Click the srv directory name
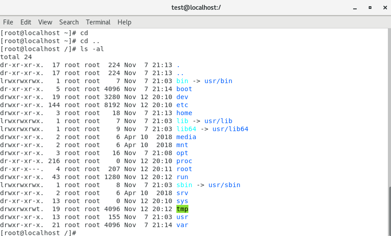This screenshot has height=236, width=391. [182, 193]
